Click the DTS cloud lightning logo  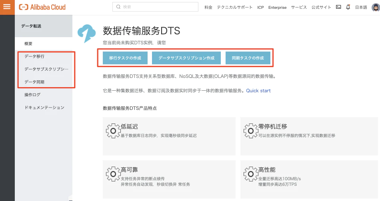pos(86,34)
